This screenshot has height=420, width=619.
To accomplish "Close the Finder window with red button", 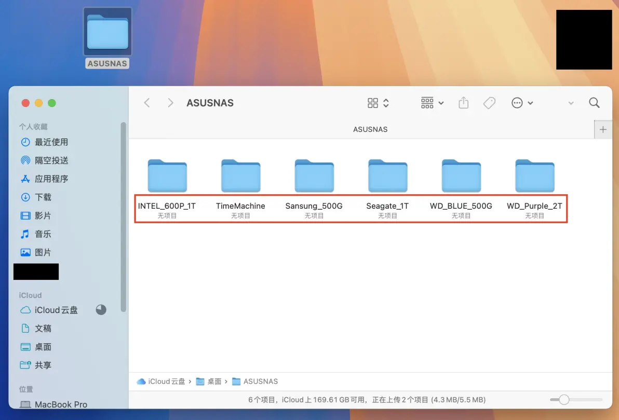I will 25,103.
